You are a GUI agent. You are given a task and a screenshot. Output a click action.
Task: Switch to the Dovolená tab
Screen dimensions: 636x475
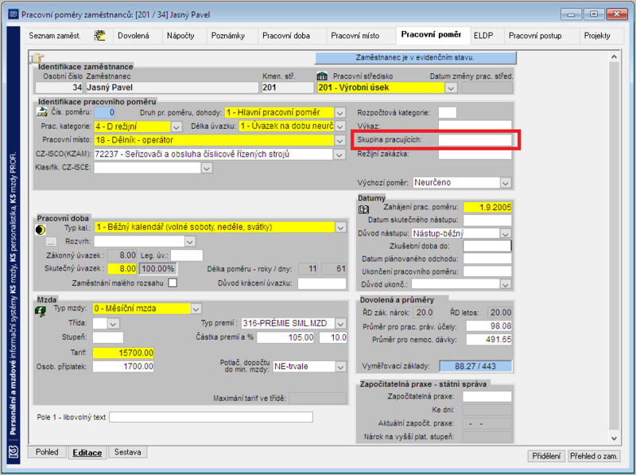pos(134,36)
